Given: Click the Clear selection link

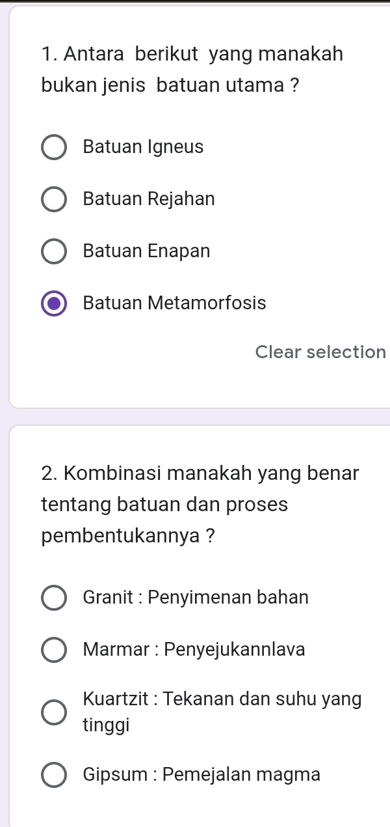Looking at the screenshot, I should coord(320,352).
